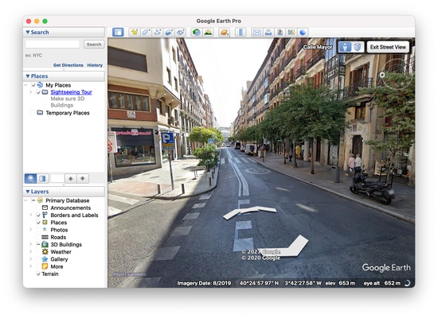Click the panel split view icon in Places
Screen dimensions: 438x318
coord(42,178)
